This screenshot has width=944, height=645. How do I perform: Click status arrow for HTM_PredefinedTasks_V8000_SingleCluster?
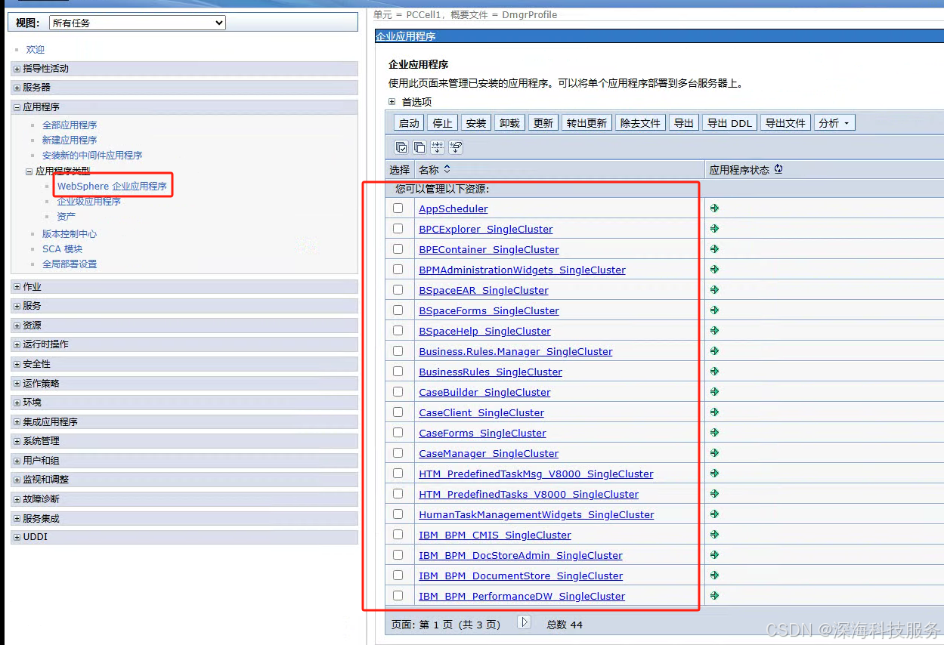714,493
